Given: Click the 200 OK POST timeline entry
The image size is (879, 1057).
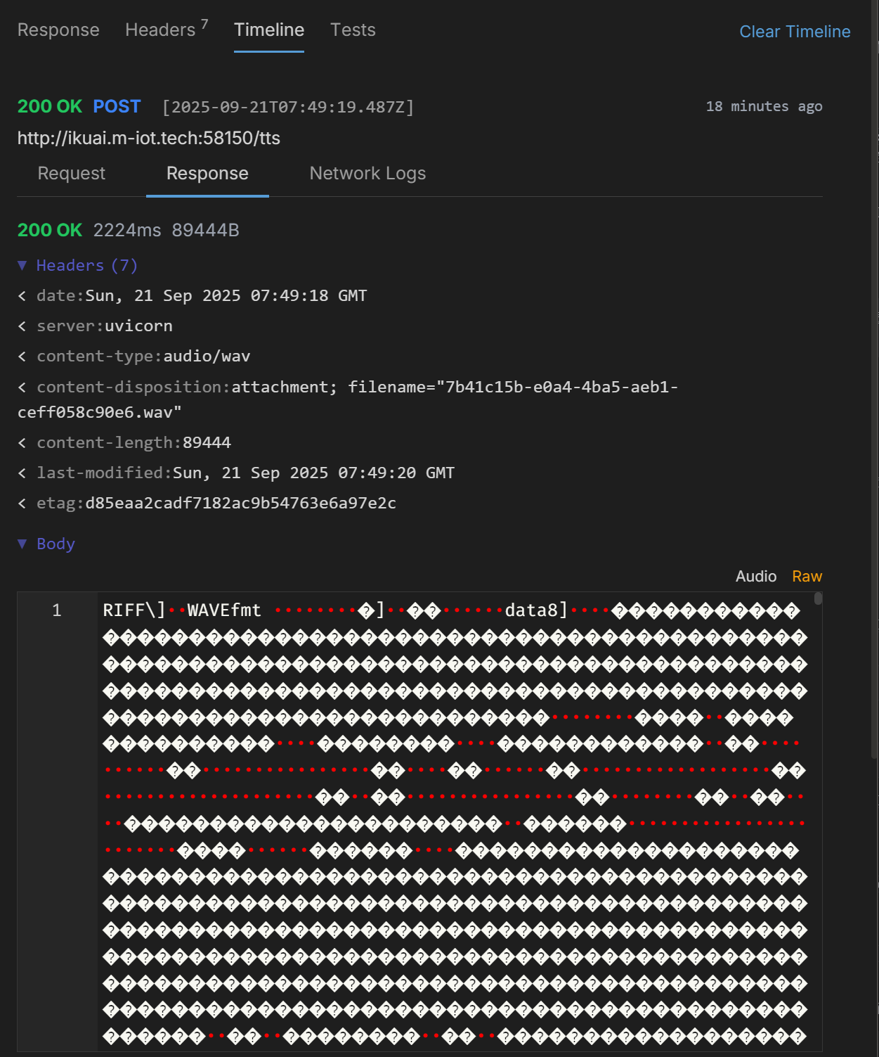Looking at the screenshot, I should point(79,106).
